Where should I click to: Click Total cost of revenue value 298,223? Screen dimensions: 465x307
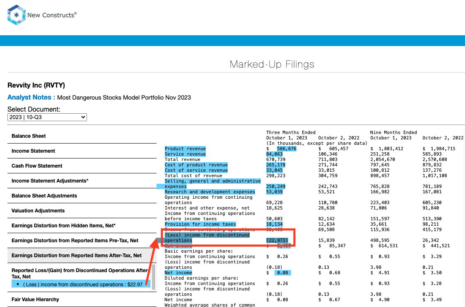point(276,175)
